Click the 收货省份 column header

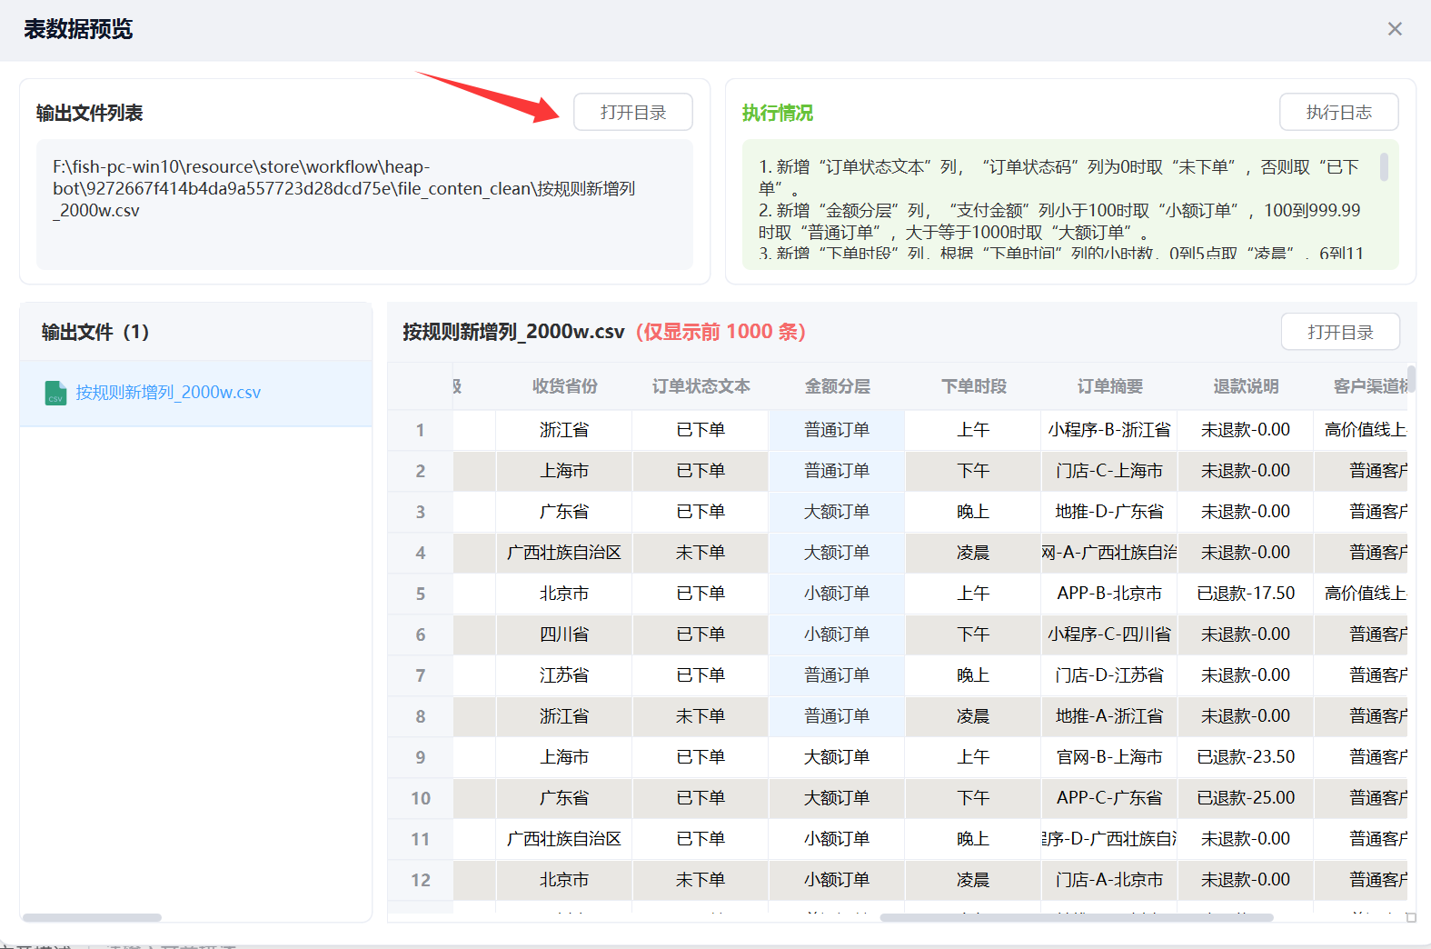564,386
